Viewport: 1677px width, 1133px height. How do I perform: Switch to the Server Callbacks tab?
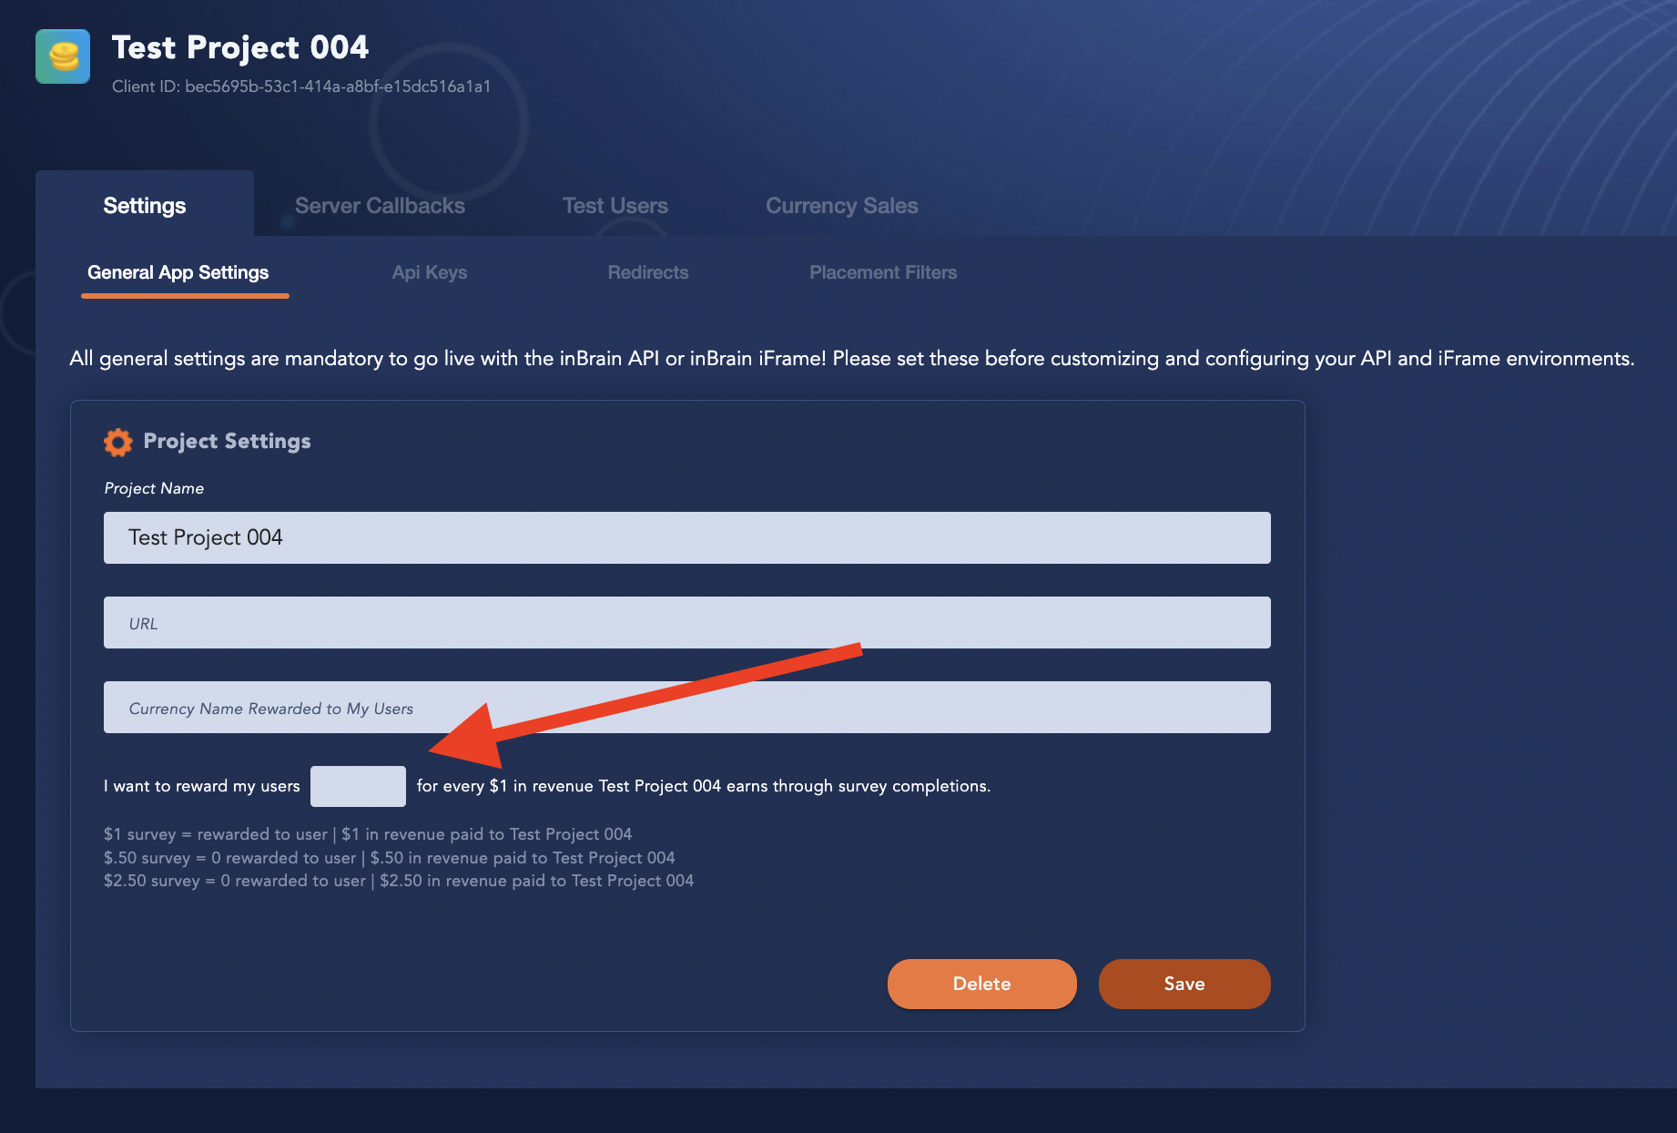pyautogui.click(x=380, y=206)
